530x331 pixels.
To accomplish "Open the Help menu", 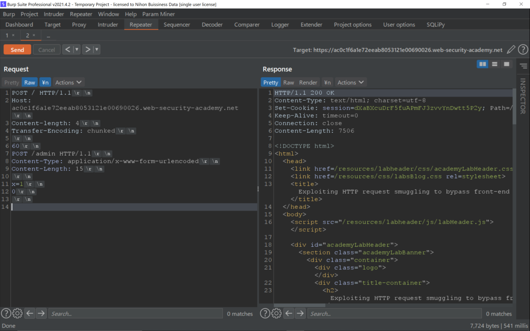I will (x=131, y=14).
